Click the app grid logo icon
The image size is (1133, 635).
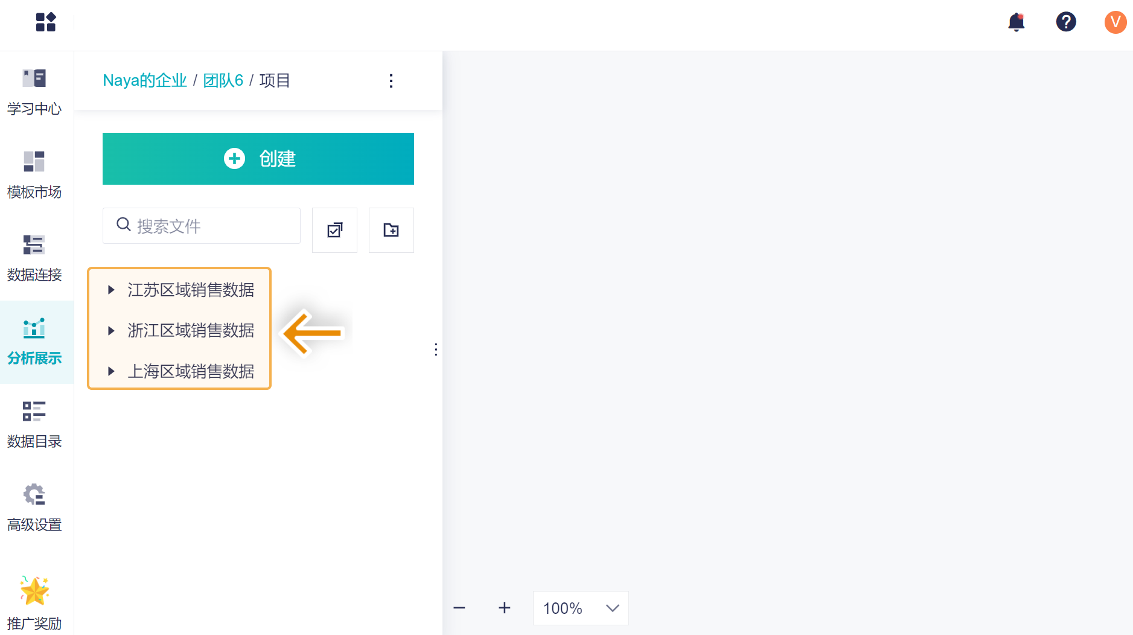tap(46, 22)
